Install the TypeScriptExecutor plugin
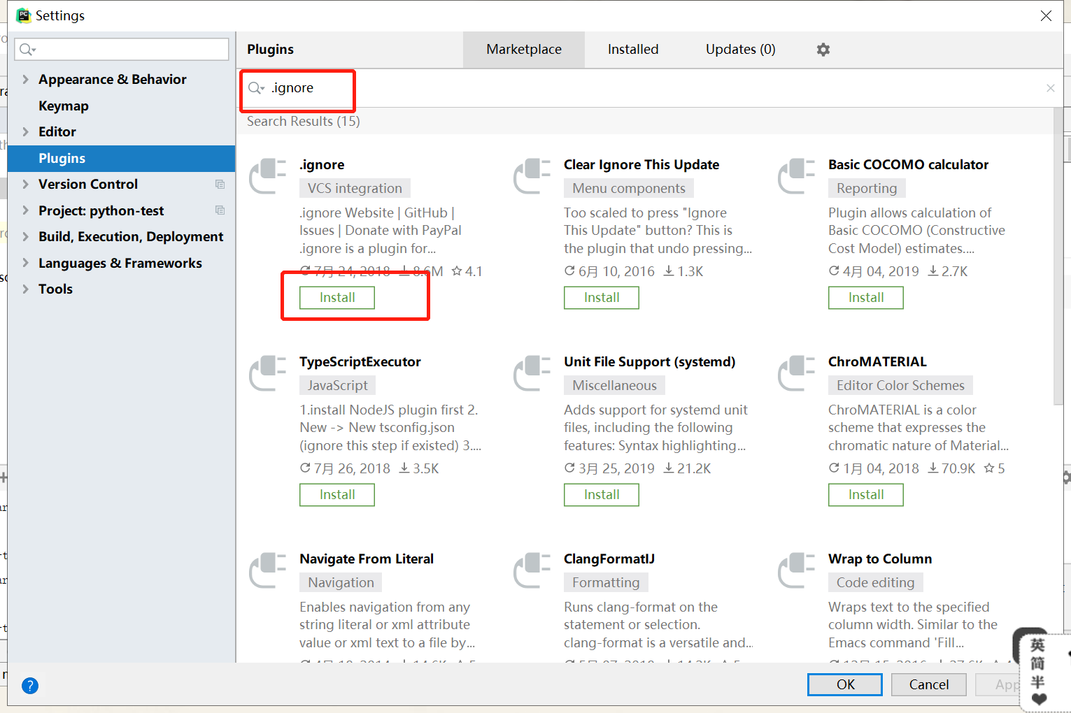 [x=337, y=495]
